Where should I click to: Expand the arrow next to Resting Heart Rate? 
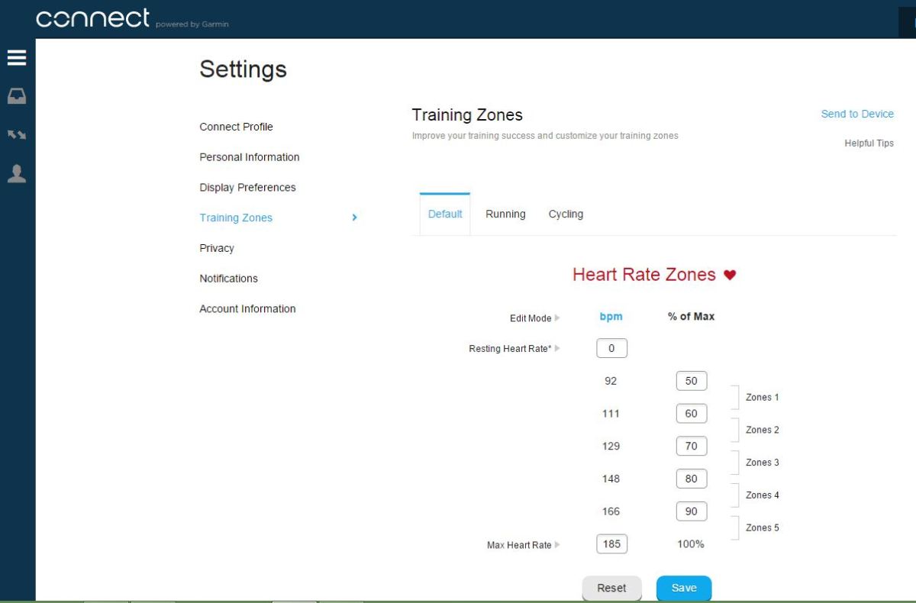(557, 349)
